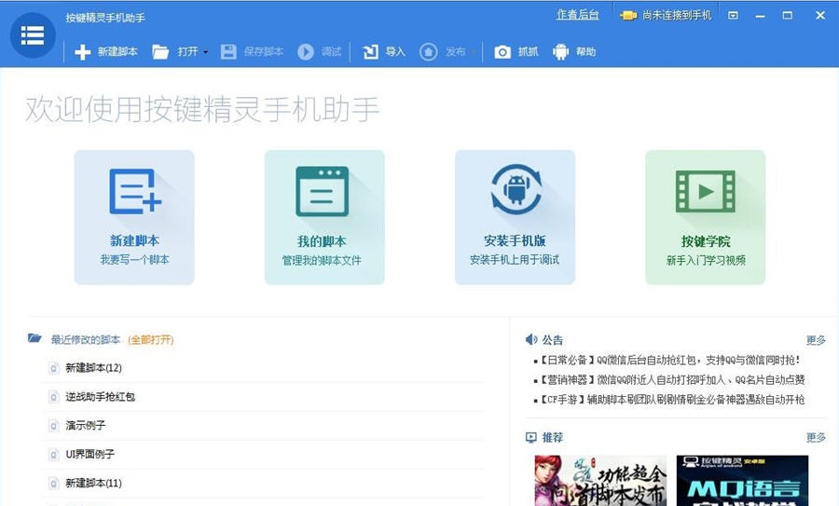
Task: Open the 作者后台 link
Action: coord(577,15)
